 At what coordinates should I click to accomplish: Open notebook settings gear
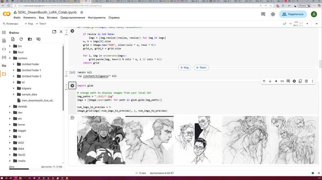pos(273,14)
